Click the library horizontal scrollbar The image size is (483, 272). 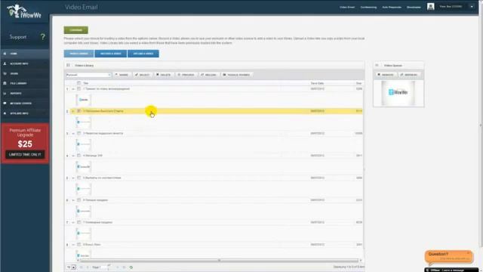click(219, 261)
